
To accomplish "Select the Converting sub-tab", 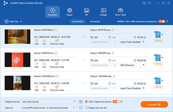I will tap(78, 22).
